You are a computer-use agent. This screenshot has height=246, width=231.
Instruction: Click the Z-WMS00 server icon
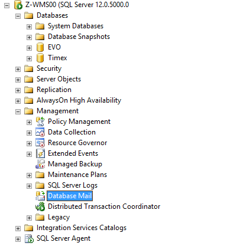tap(18, 5)
